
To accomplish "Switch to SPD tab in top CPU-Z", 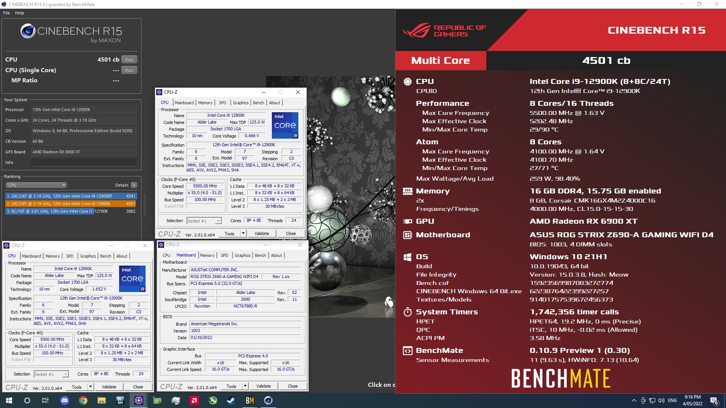I will point(223,103).
